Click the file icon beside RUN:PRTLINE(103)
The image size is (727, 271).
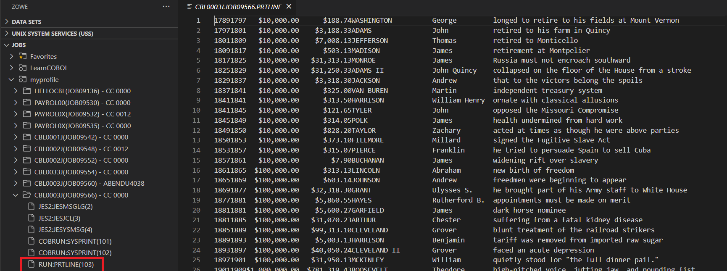(31, 264)
